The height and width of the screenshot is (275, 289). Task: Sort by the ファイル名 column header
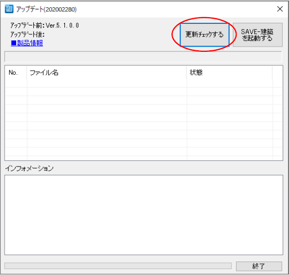coord(107,73)
